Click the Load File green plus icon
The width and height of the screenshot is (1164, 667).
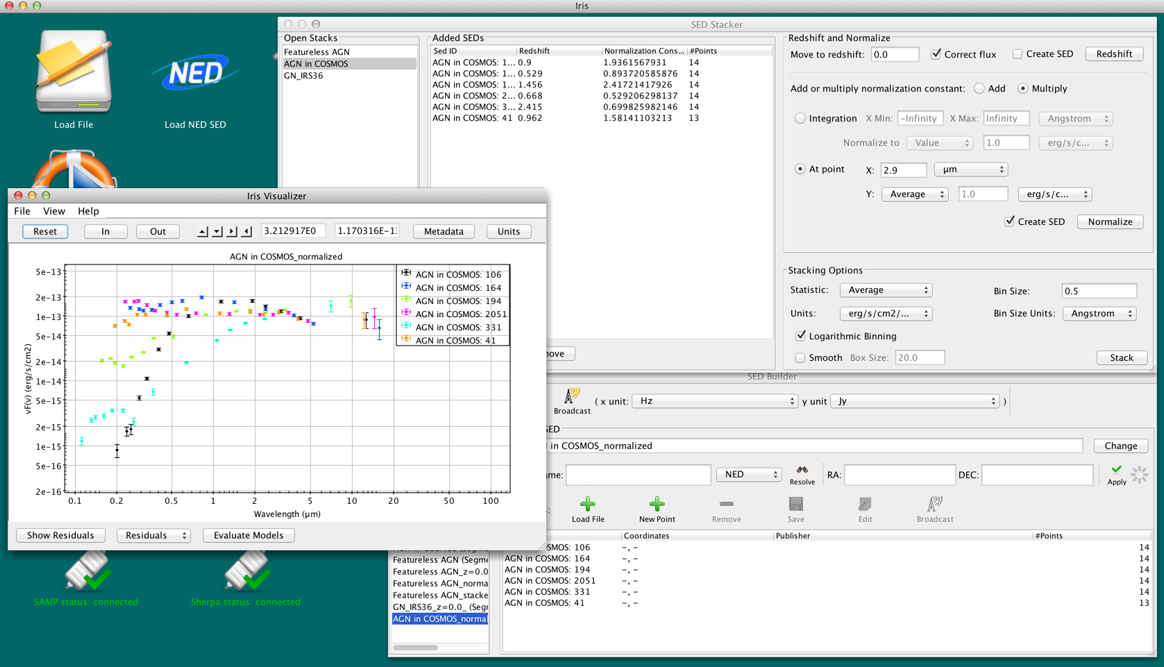click(x=588, y=504)
